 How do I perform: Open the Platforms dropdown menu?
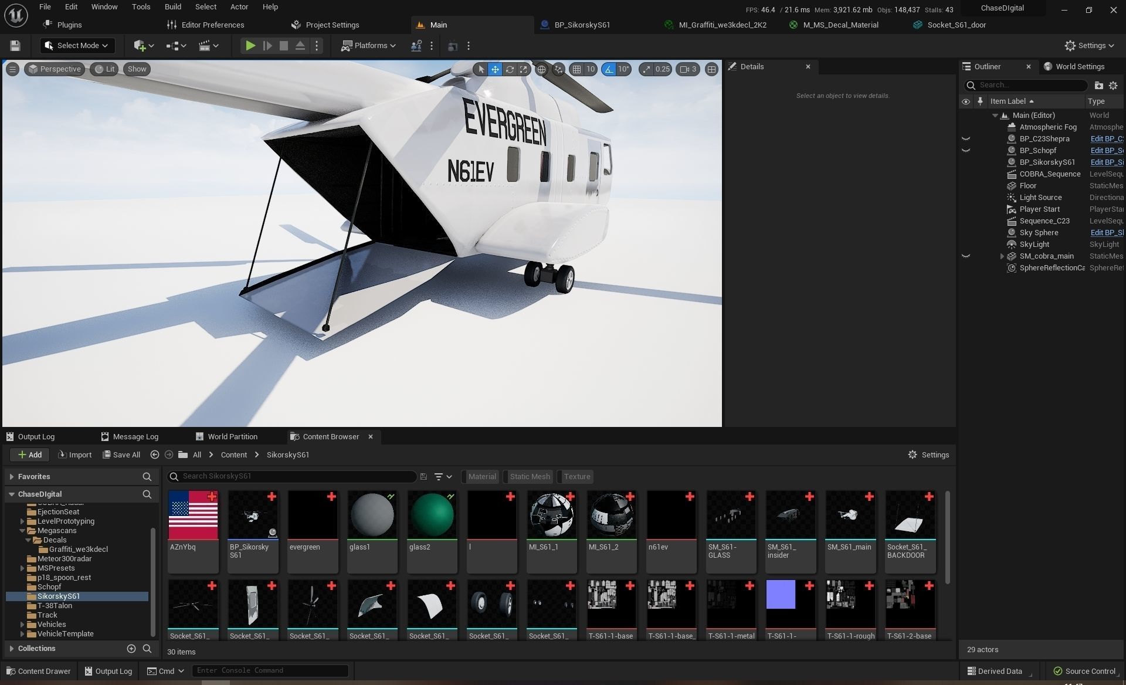coord(369,46)
